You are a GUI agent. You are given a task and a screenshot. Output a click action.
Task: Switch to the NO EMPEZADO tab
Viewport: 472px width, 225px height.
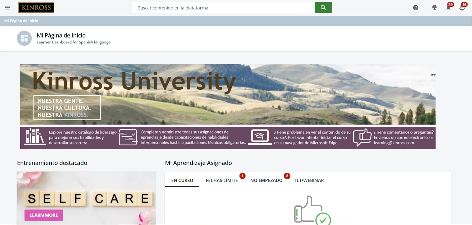266,180
